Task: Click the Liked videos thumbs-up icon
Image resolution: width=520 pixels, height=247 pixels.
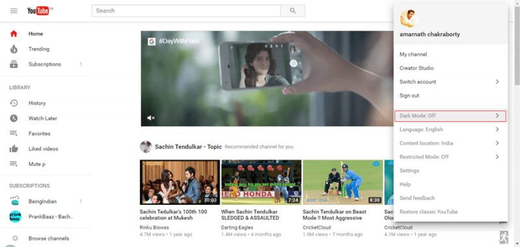Action: click(14, 149)
